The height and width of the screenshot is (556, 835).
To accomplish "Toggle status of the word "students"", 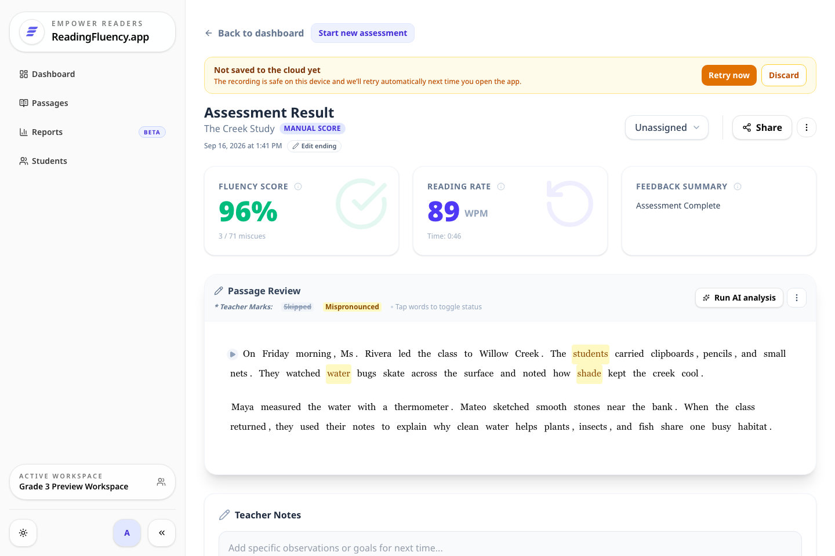I will coord(590,354).
